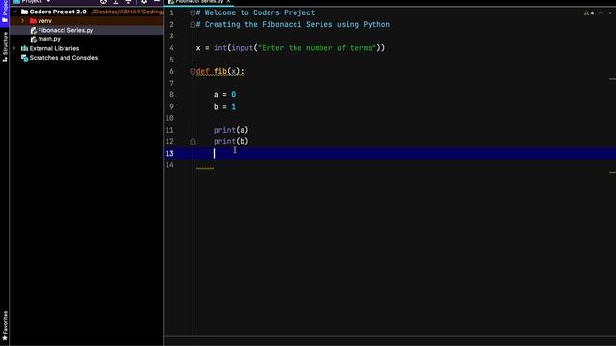This screenshot has width=616, height=346.
Task: Open the Structure tool window side tab
Action: (5, 47)
